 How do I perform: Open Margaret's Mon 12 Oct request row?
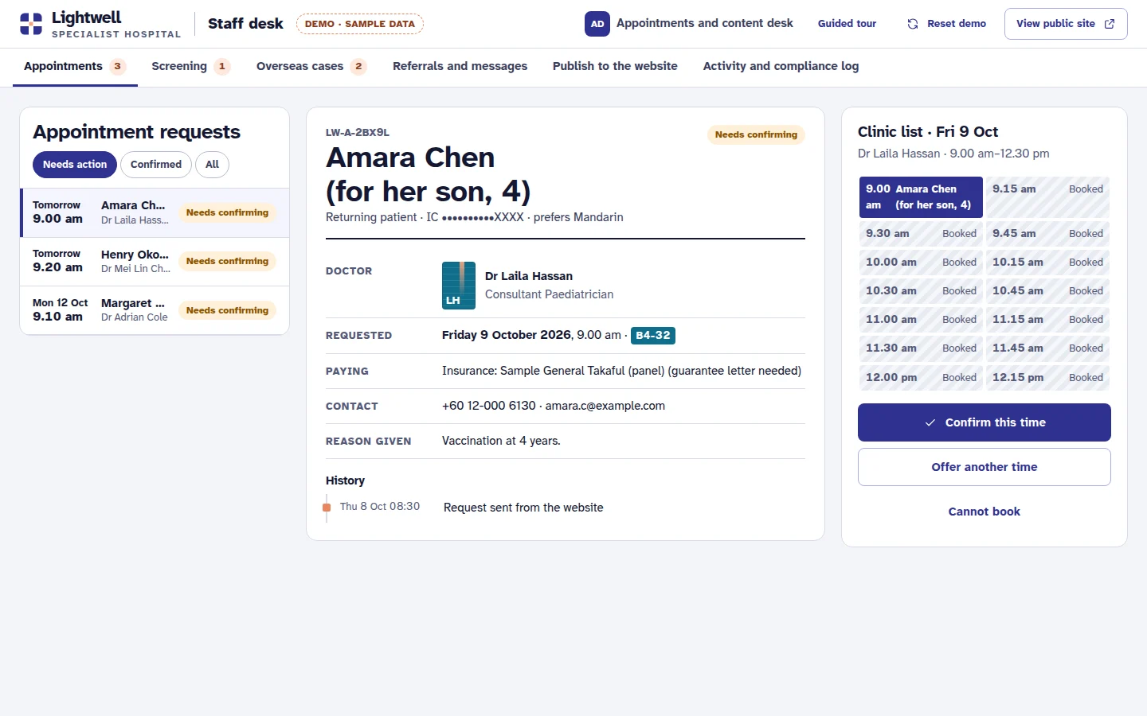pyautogui.click(x=155, y=310)
